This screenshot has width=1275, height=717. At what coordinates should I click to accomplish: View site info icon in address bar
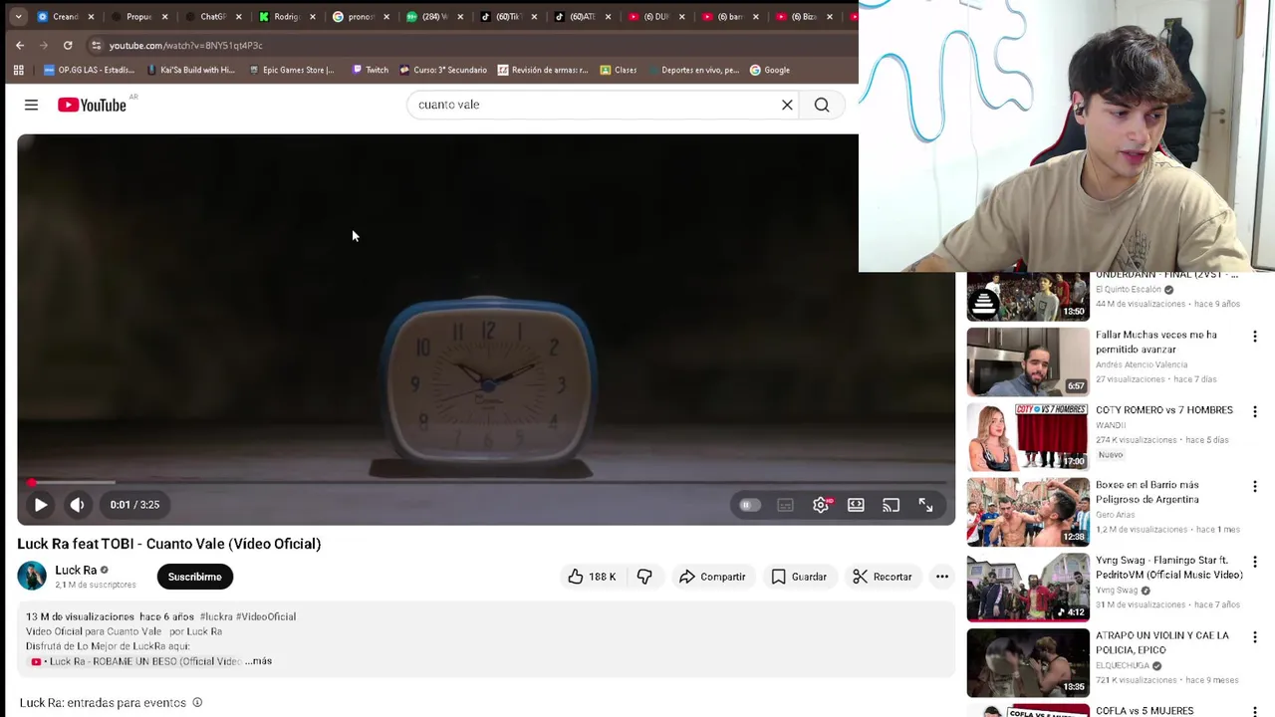(96, 45)
